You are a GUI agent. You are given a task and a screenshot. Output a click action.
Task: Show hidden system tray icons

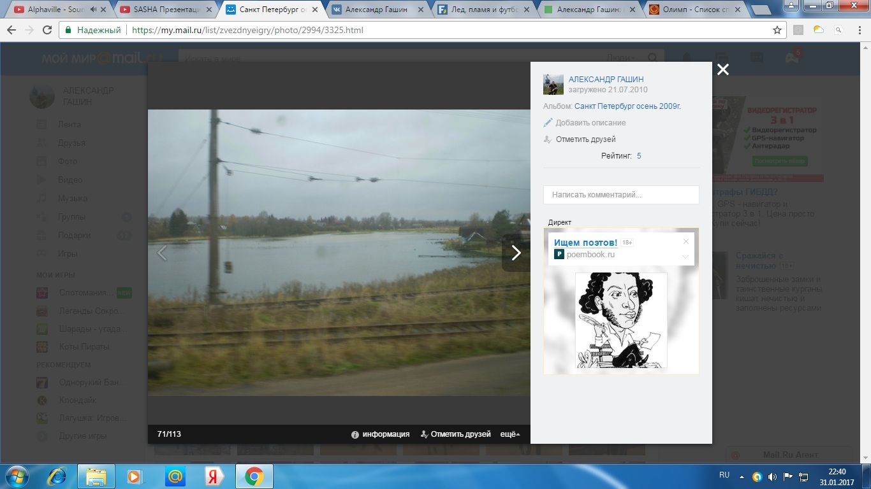coord(742,476)
